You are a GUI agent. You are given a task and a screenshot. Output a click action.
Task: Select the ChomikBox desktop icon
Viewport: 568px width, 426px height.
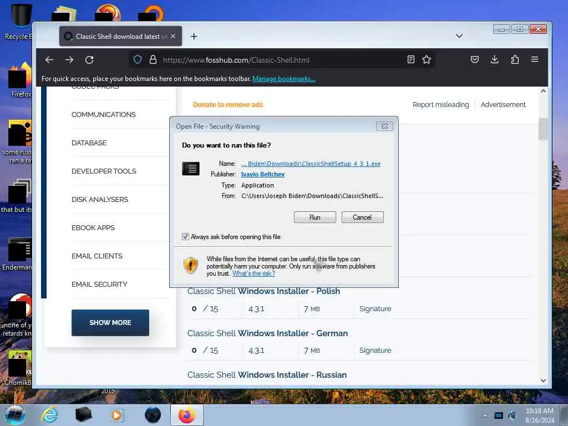pos(18,368)
